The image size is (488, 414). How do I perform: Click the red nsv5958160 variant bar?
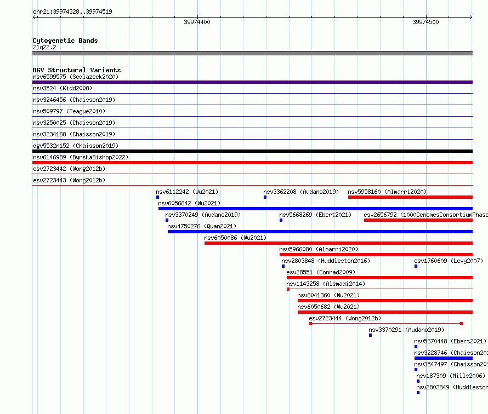[x=410, y=197]
